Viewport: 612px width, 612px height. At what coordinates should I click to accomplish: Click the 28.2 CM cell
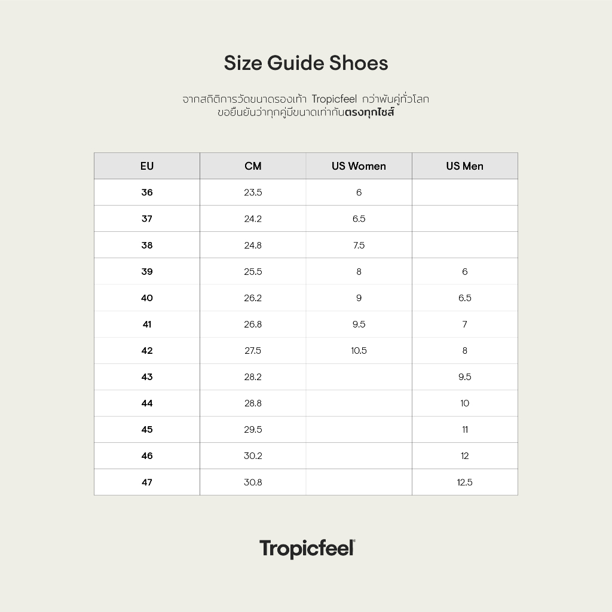point(253,377)
